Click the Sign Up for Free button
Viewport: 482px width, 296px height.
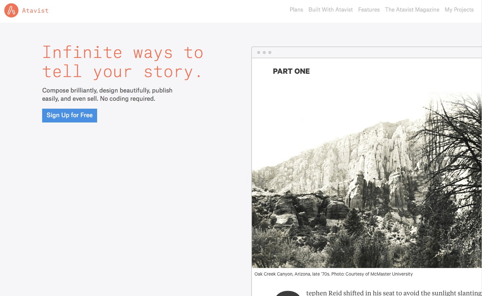(69, 116)
